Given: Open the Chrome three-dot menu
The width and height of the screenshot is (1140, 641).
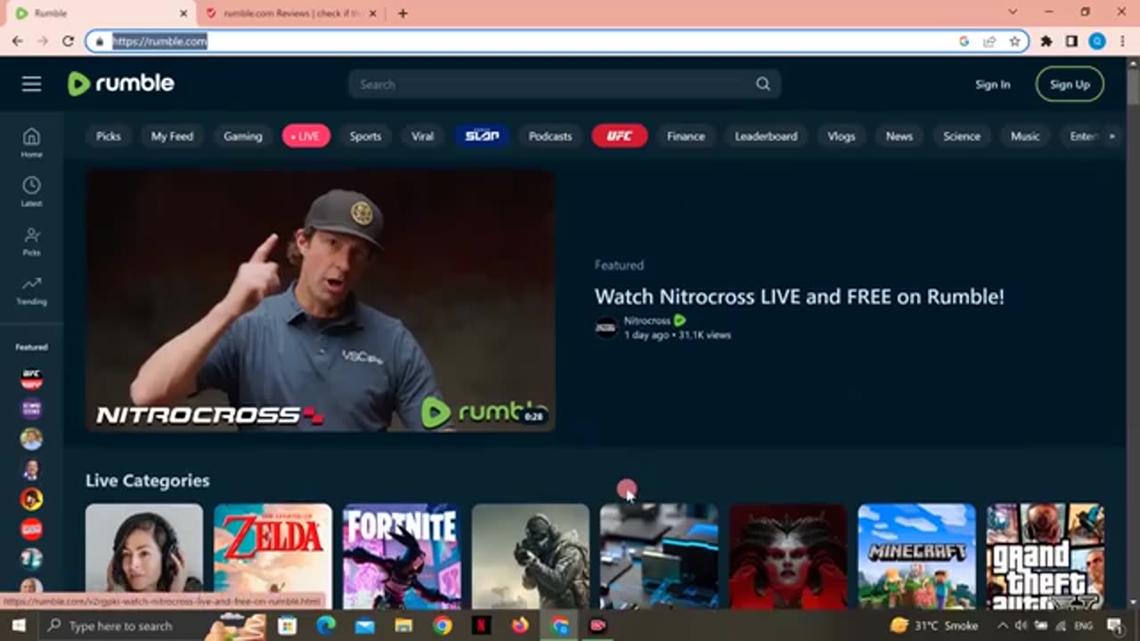Looking at the screenshot, I should pos(1121,41).
